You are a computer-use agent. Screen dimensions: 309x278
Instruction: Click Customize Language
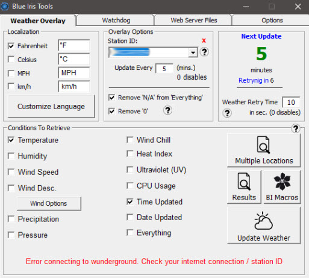(x=51, y=106)
